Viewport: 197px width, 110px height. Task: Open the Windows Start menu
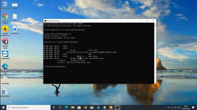click(3, 107)
